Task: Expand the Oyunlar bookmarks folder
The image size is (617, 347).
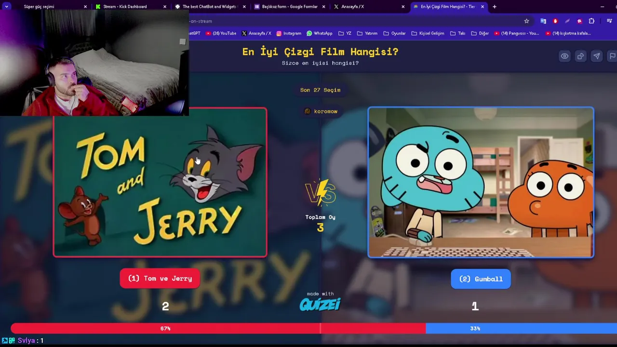Action: pos(394,33)
